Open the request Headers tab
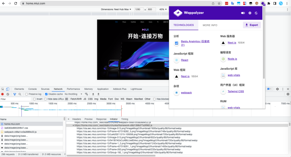 [x=76, y=119]
